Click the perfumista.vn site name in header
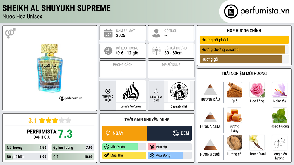The image size is (294, 165). tap(265, 11)
